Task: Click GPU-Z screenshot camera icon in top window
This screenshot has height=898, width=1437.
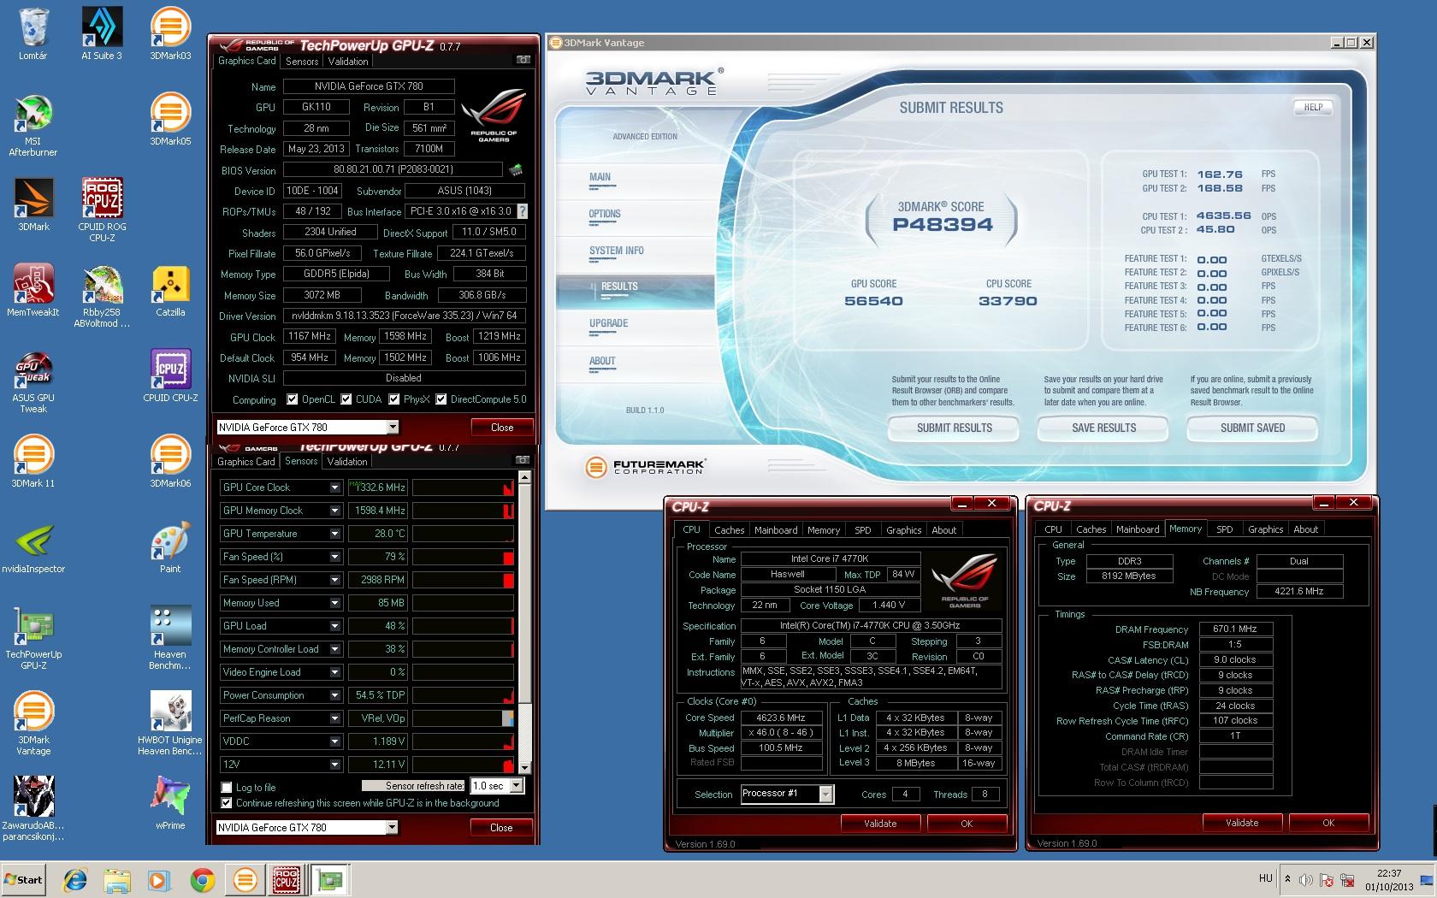Action: (523, 60)
